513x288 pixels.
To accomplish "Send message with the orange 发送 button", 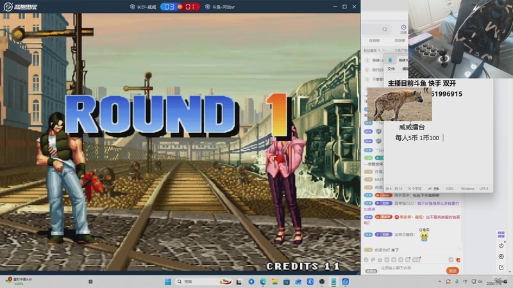I will [453, 271].
